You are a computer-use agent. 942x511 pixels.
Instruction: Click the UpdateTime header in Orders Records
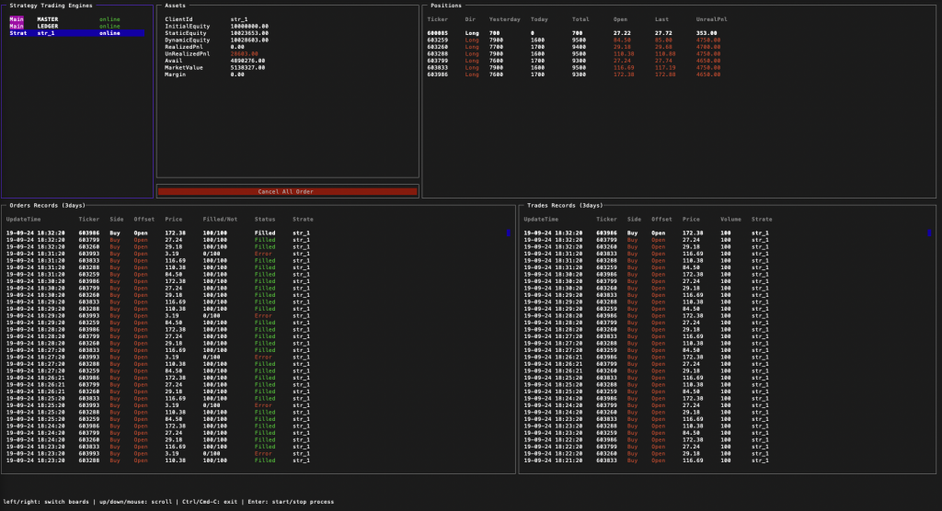pos(23,219)
